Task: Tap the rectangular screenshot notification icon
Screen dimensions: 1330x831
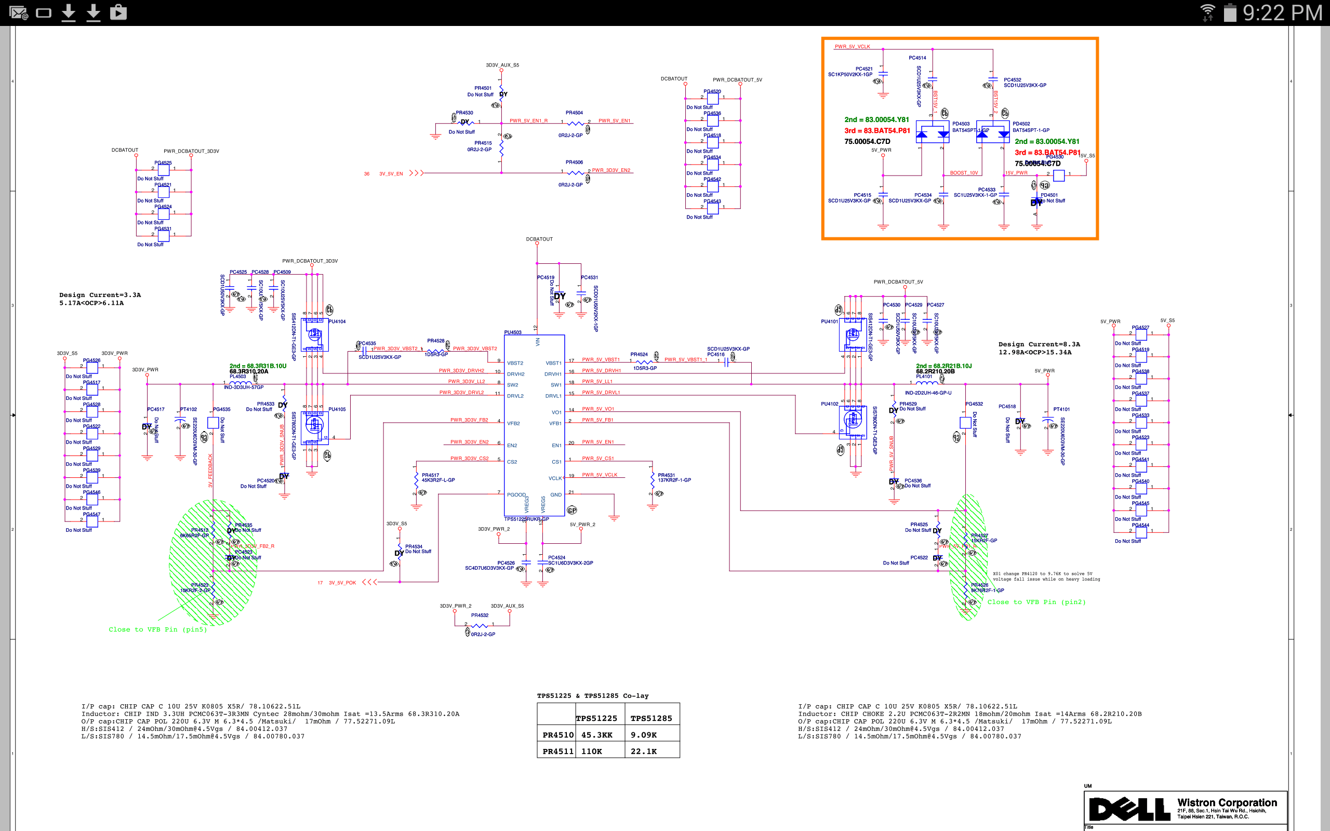Action: 44,12
